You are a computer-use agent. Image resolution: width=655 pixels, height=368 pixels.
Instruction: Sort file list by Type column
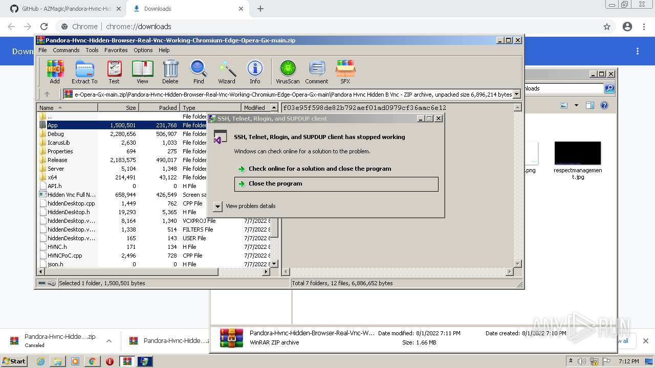pyautogui.click(x=211, y=107)
